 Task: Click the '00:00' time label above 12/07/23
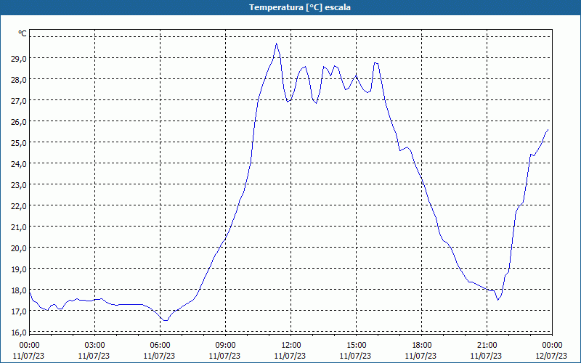tap(552, 346)
